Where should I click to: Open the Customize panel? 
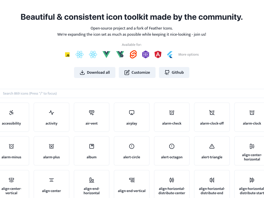point(137,72)
